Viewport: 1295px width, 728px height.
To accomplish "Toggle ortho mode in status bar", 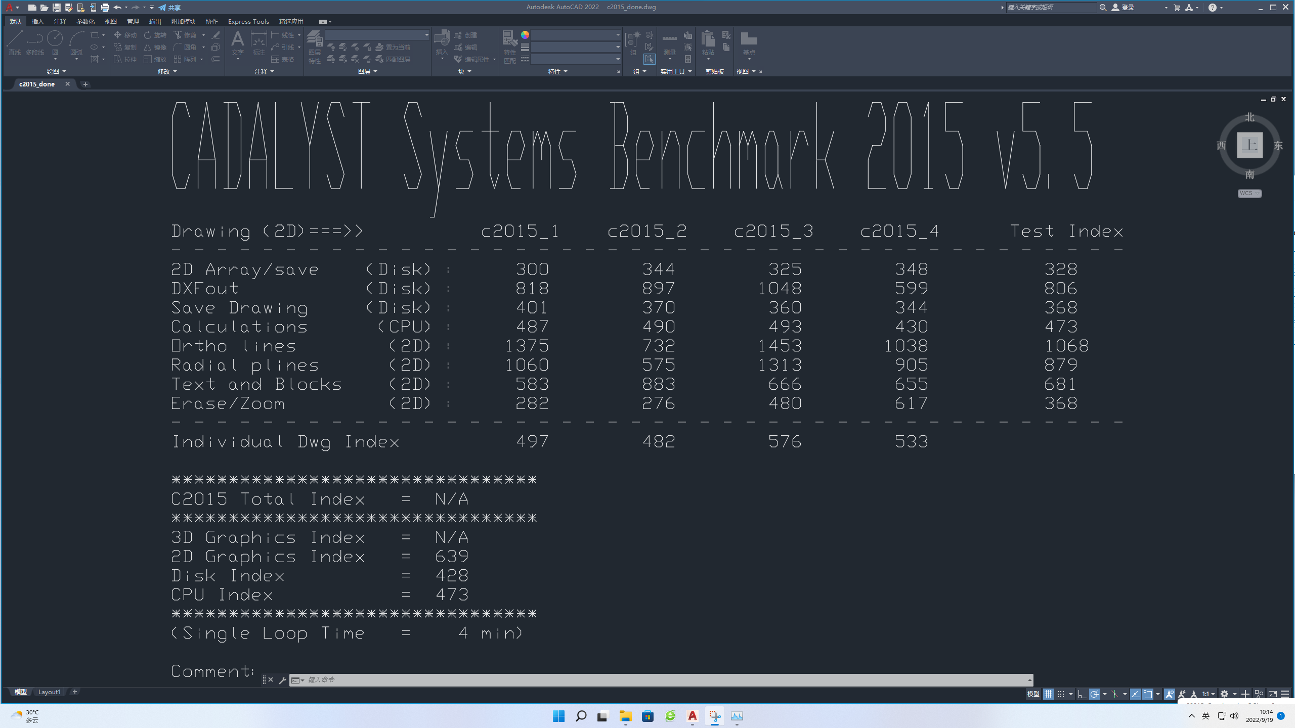I will click(x=1082, y=694).
